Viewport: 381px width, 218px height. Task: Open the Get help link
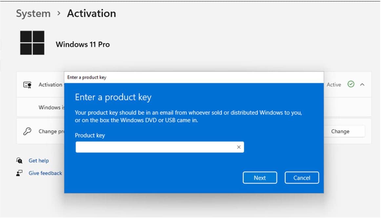38,160
